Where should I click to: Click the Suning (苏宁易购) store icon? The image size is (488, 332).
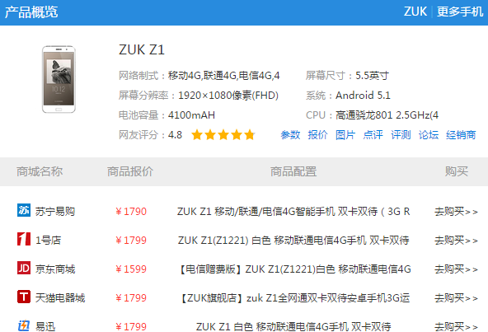24,211
